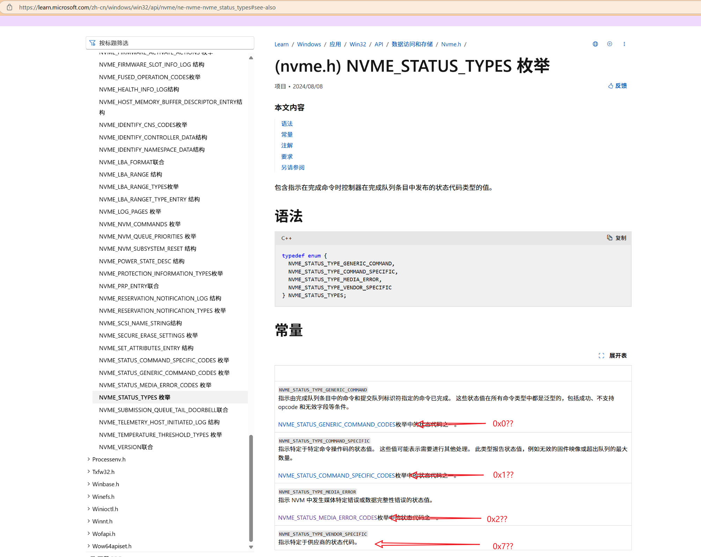The height and width of the screenshot is (557, 701).
Task: Select NVME_NVM_QUEUE_PRIORITIES 枚举 item
Action: [x=147, y=236]
